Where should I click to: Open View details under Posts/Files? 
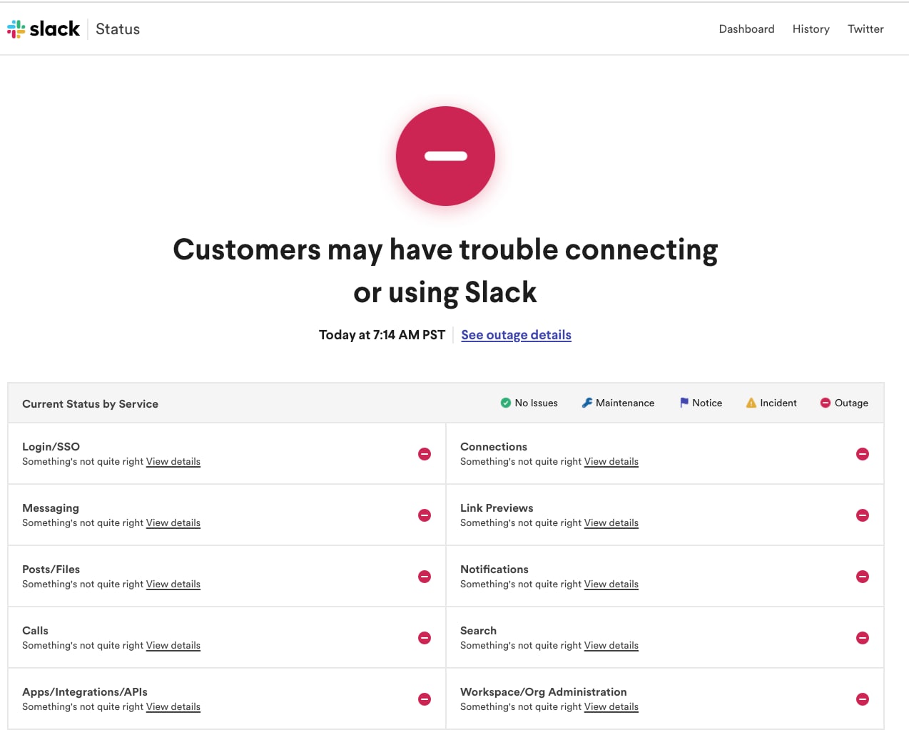tap(173, 584)
